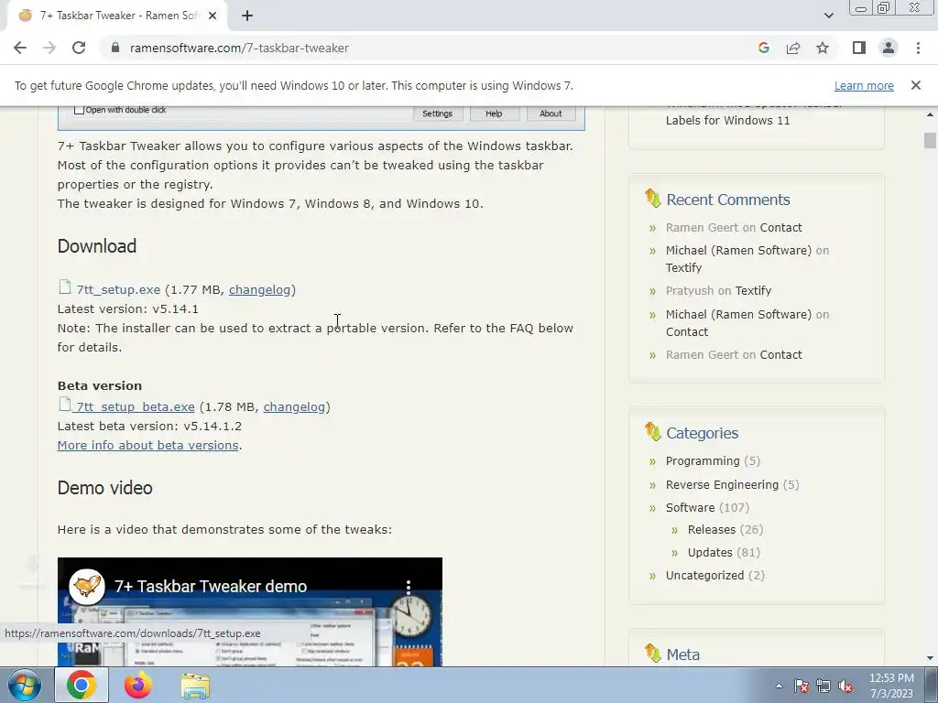Image resolution: width=938 pixels, height=703 pixels.
Task: Open Michael's comment on Contact
Action: click(x=687, y=331)
